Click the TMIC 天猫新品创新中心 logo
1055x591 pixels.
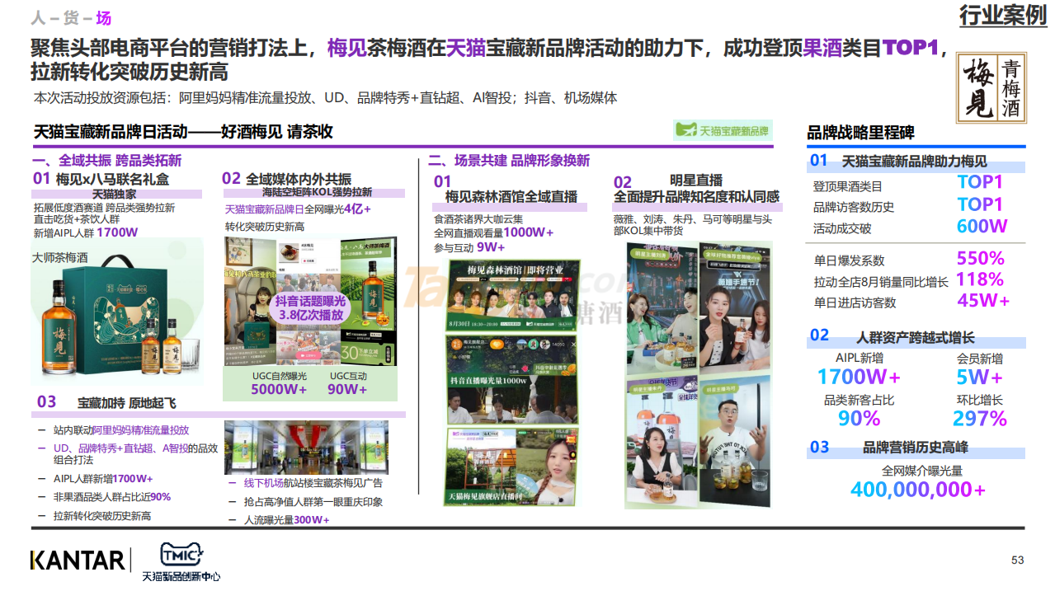pyautogui.click(x=181, y=562)
